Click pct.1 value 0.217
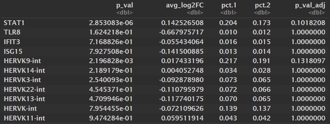The height and width of the screenshot is (124, 330). point(228,61)
